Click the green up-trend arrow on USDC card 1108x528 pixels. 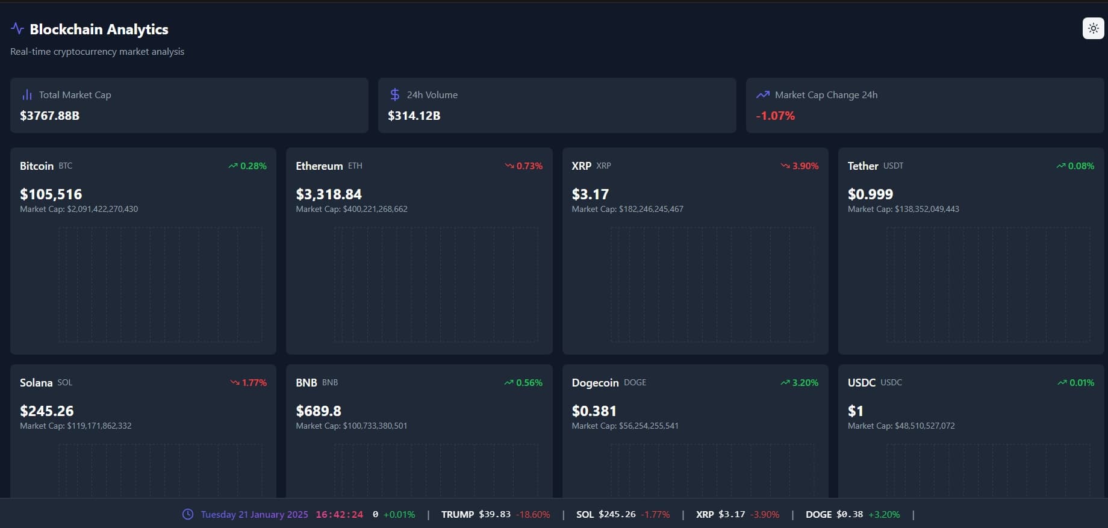point(1062,382)
